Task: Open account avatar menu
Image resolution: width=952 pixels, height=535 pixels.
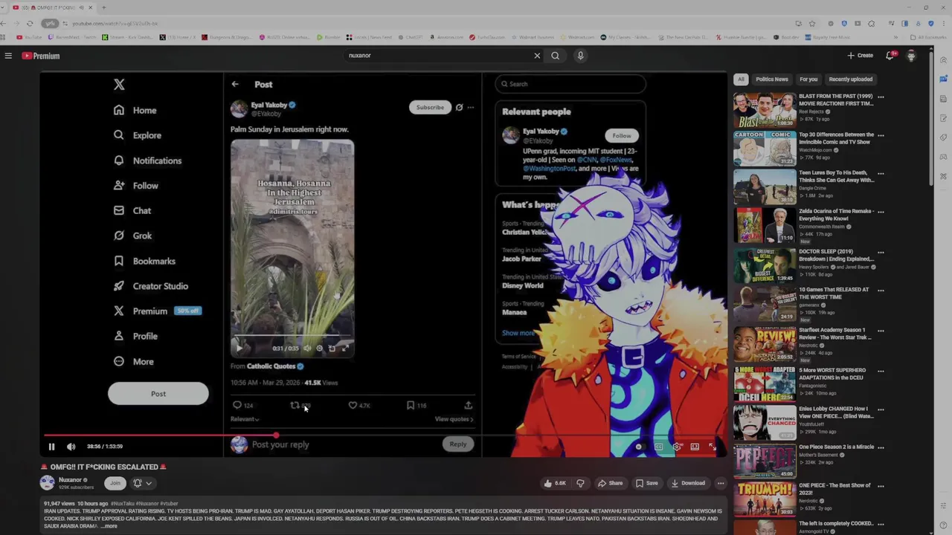Action: click(911, 56)
